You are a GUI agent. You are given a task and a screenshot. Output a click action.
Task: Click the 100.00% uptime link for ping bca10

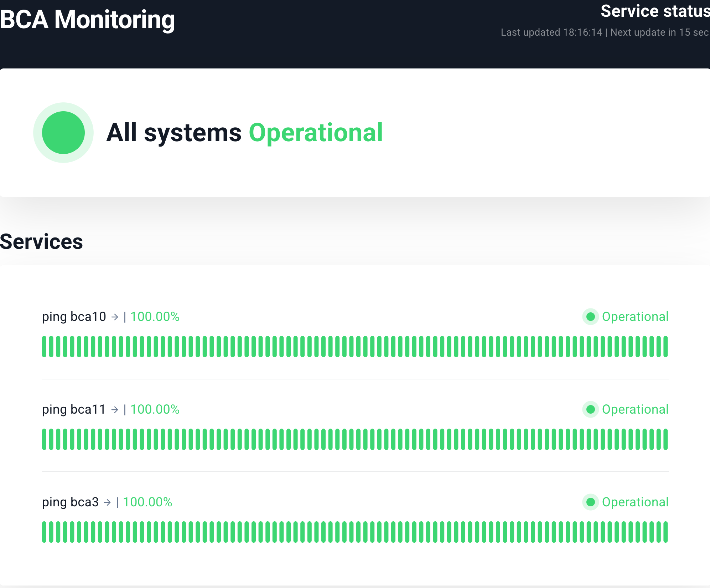155,317
